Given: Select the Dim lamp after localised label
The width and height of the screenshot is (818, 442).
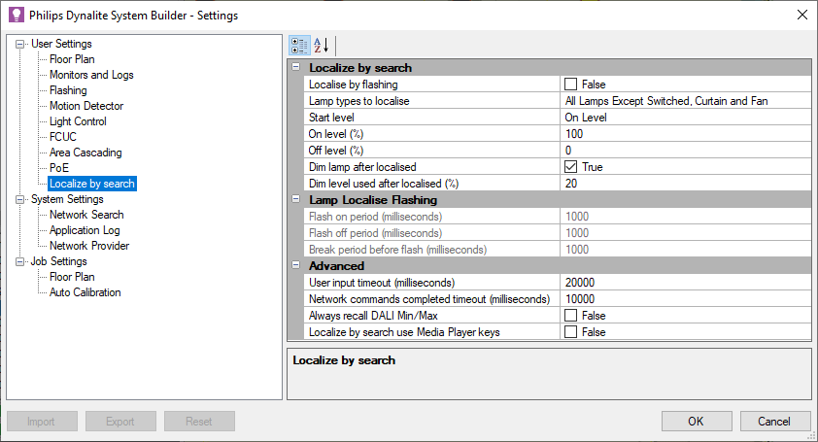Looking at the screenshot, I should (362, 167).
